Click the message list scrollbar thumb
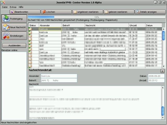The height and width of the screenshot is (125, 167). coord(164,35)
